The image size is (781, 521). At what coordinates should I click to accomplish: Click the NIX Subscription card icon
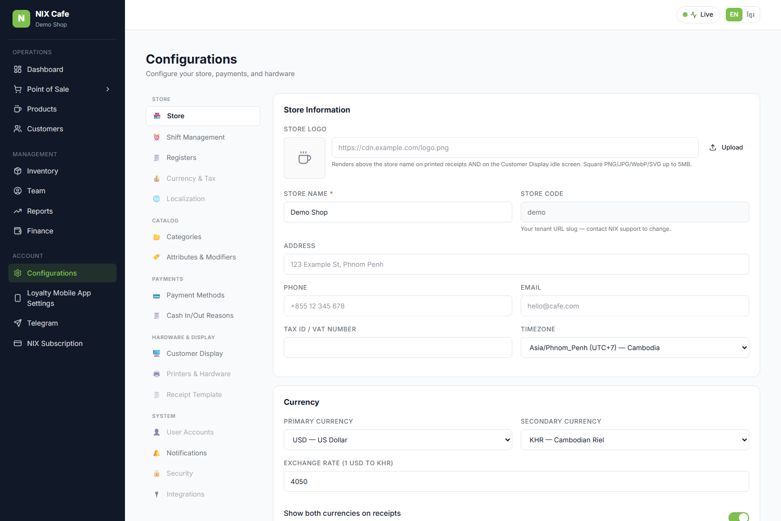coord(18,343)
